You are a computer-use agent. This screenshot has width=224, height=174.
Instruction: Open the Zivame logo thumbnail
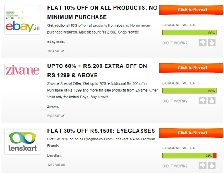coord(23,70)
